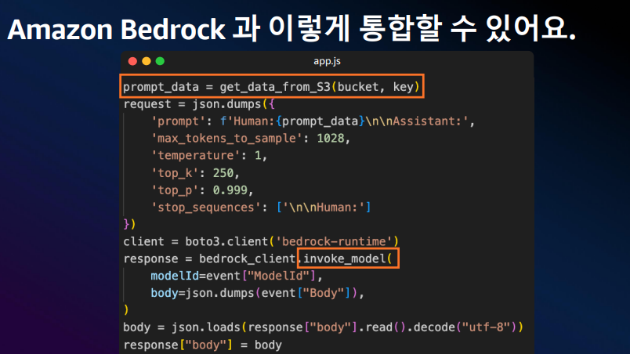Click '.invoke_model(' in the response line
The height and width of the screenshot is (354, 630).
pos(348,258)
